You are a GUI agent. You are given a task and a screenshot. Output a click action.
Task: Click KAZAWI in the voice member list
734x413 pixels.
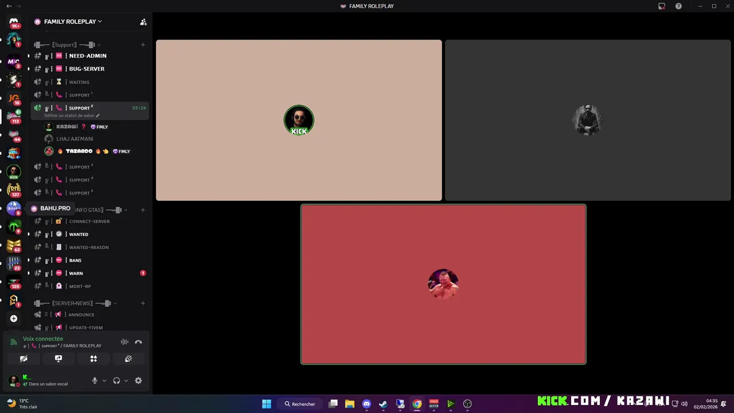[95, 127]
